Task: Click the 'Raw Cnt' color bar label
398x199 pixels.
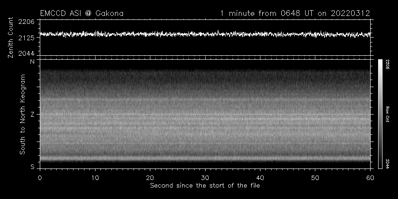Action: (387, 114)
